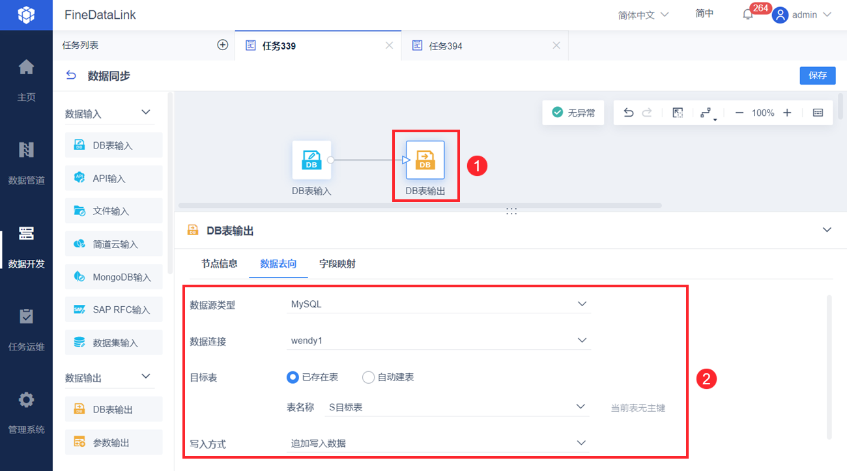Screen dimensions: 847x471
Task: Click the keyboard shortcuts icon
Action: [x=818, y=113]
